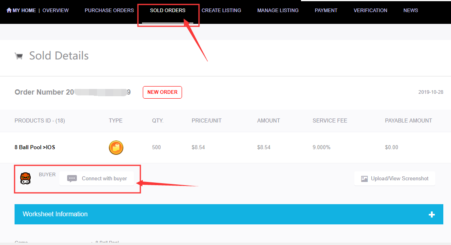This screenshot has height=245, width=451.
Task: Click the buyer's red avatar icon
Action: [x=25, y=178]
